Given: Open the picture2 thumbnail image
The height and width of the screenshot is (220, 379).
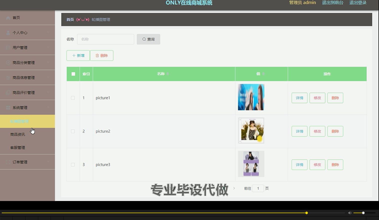Looking at the screenshot, I should click(x=251, y=130).
